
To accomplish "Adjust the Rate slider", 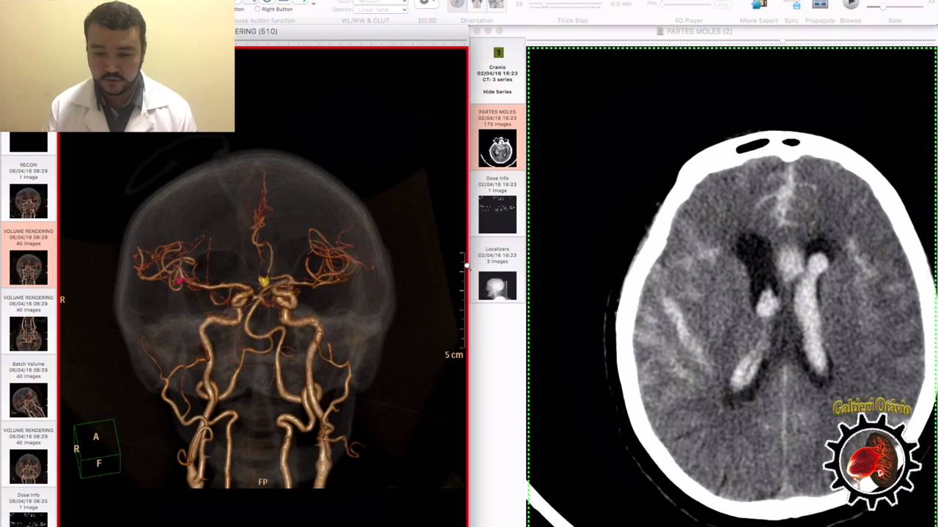I will click(895, 6).
